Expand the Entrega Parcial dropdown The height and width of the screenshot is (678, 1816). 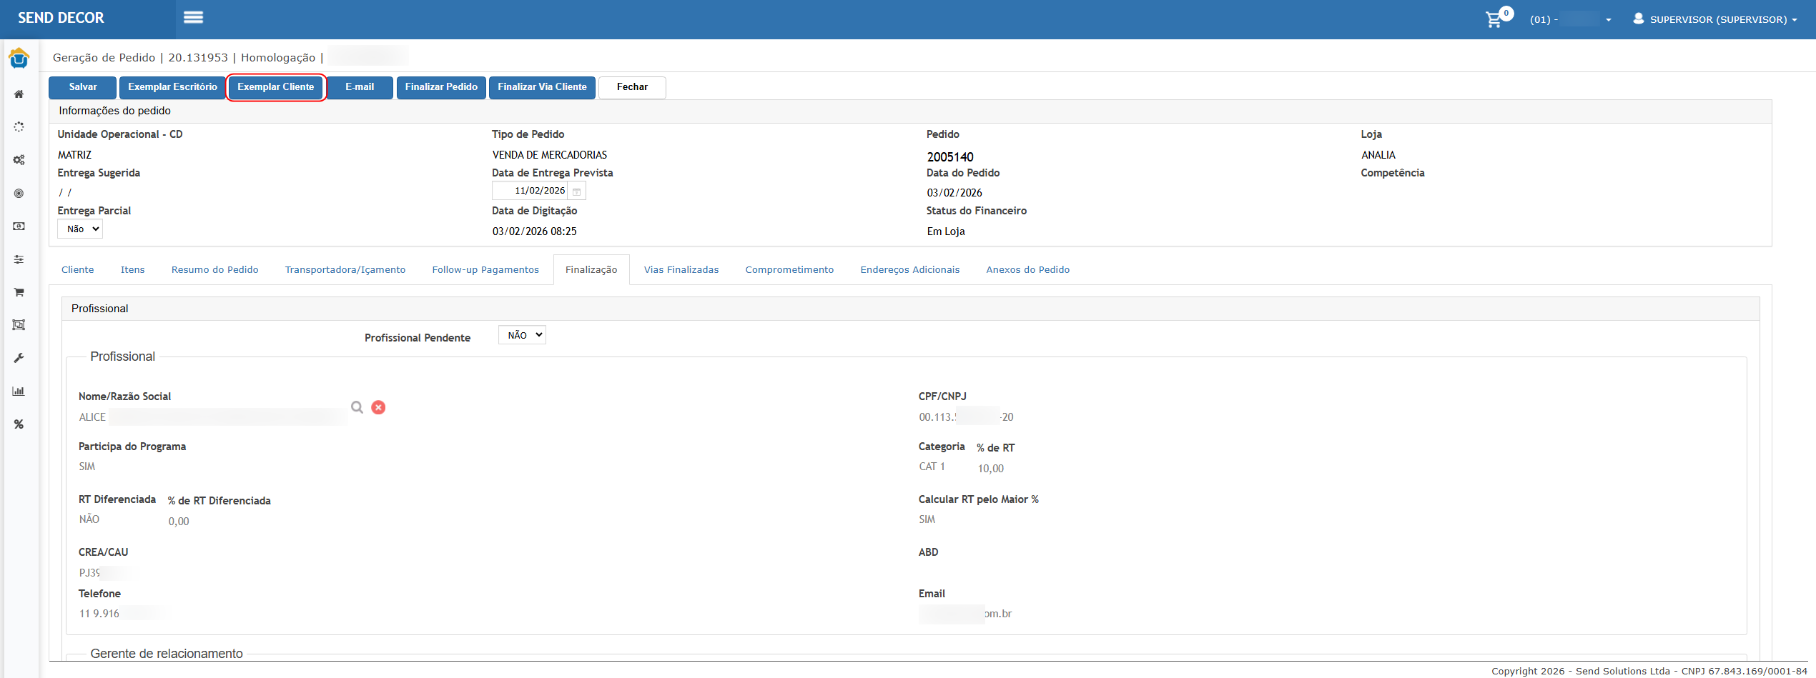pyautogui.click(x=80, y=229)
